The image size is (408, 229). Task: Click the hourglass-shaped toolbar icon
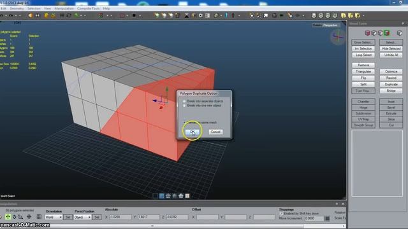tap(187, 15)
